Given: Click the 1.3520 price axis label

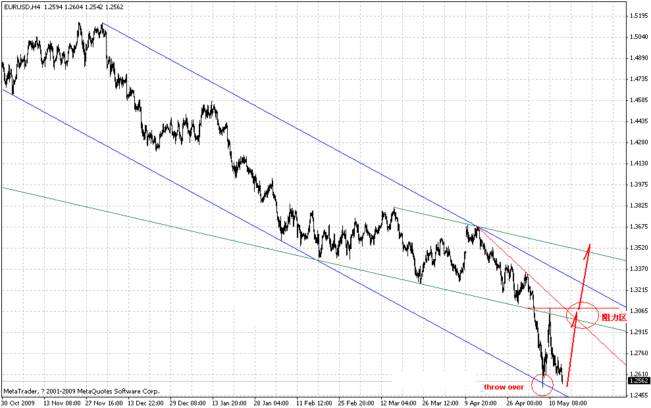Looking at the screenshot, I should pyautogui.click(x=639, y=248).
